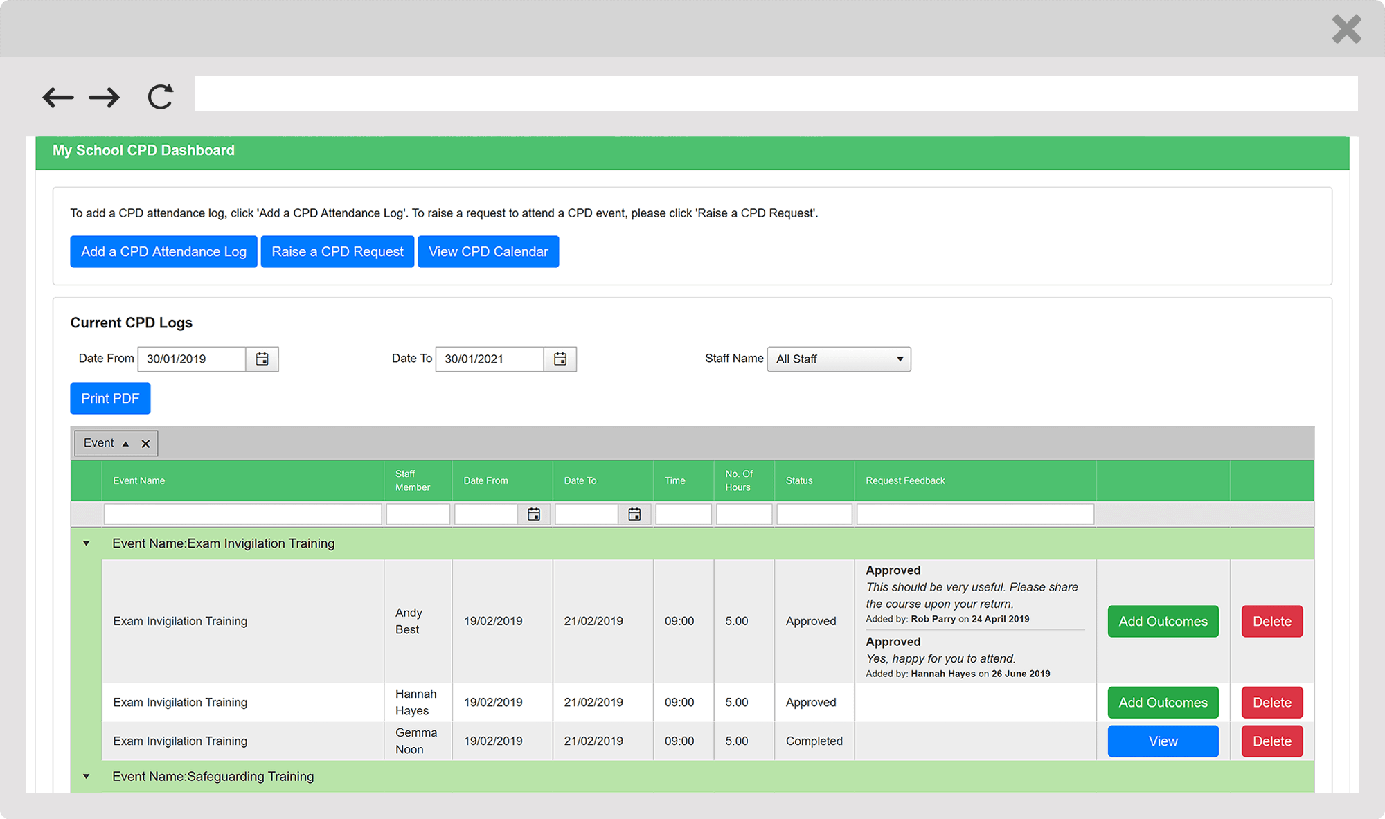This screenshot has width=1385, height=819.
Task: Close the window with the X icon
Action: pos(1346,29)
